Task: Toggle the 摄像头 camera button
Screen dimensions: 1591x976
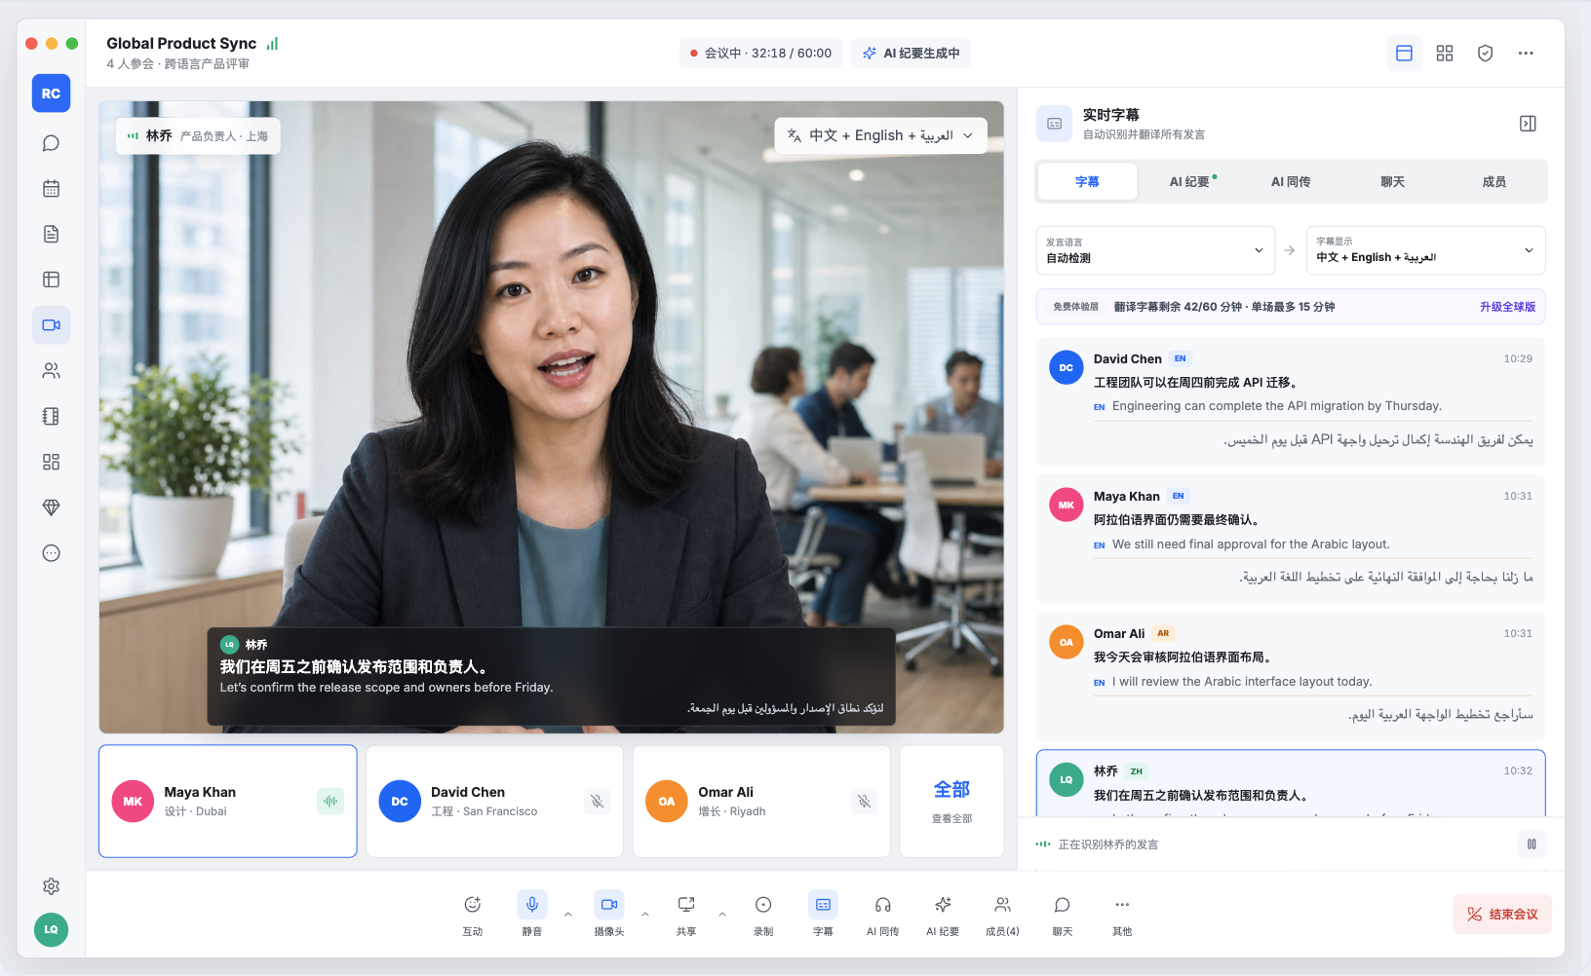Action: (x=609, y=916)
